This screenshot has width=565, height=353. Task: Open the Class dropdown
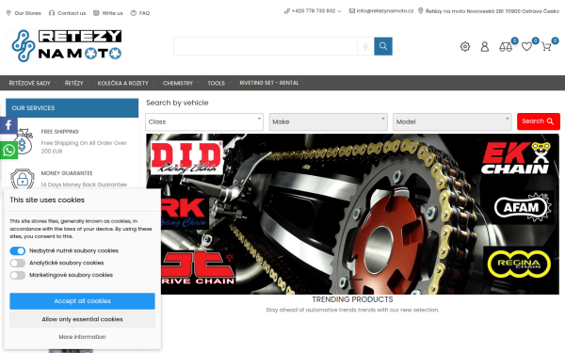(204, 121)
